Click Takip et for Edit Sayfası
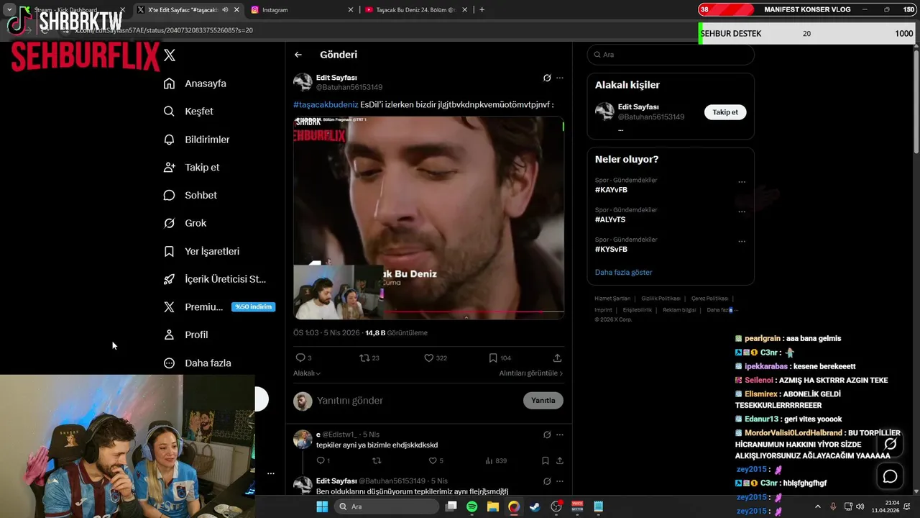920x518 pixels. [725, 112]
